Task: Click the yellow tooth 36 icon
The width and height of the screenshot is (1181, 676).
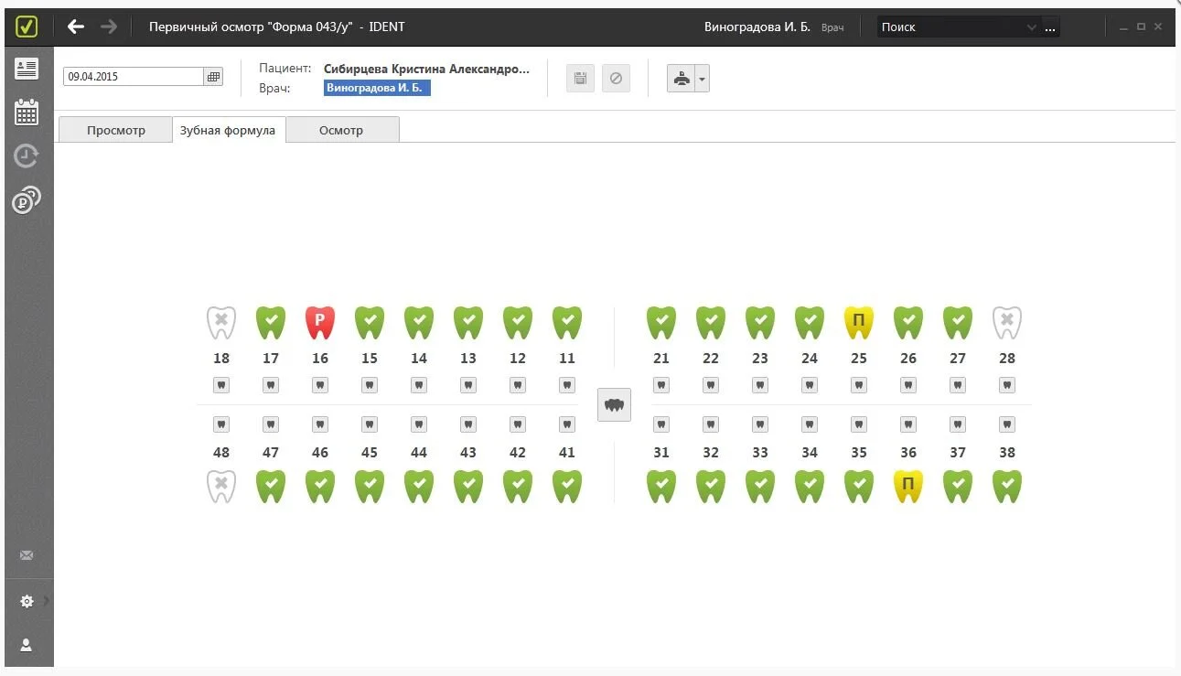Action: (x=908, y=487)
